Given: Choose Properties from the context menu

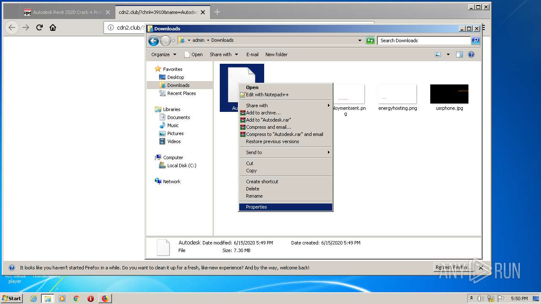Looking at the screenshot, I should (286, 207).
